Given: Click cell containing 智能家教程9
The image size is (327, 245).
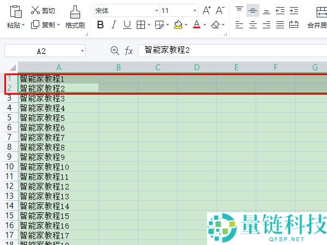Looking at the screenshot, I should (x=59, y=157).
